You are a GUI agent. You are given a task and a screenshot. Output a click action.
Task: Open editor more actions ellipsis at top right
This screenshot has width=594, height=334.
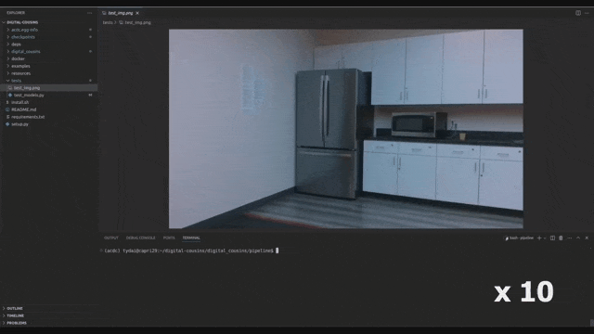[x=587, y=13]
